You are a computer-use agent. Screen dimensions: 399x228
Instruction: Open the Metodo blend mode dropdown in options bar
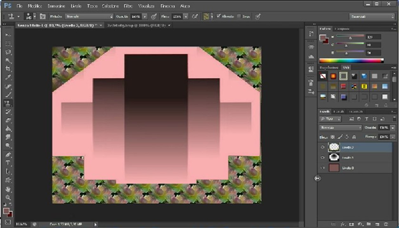click(89, 16)
